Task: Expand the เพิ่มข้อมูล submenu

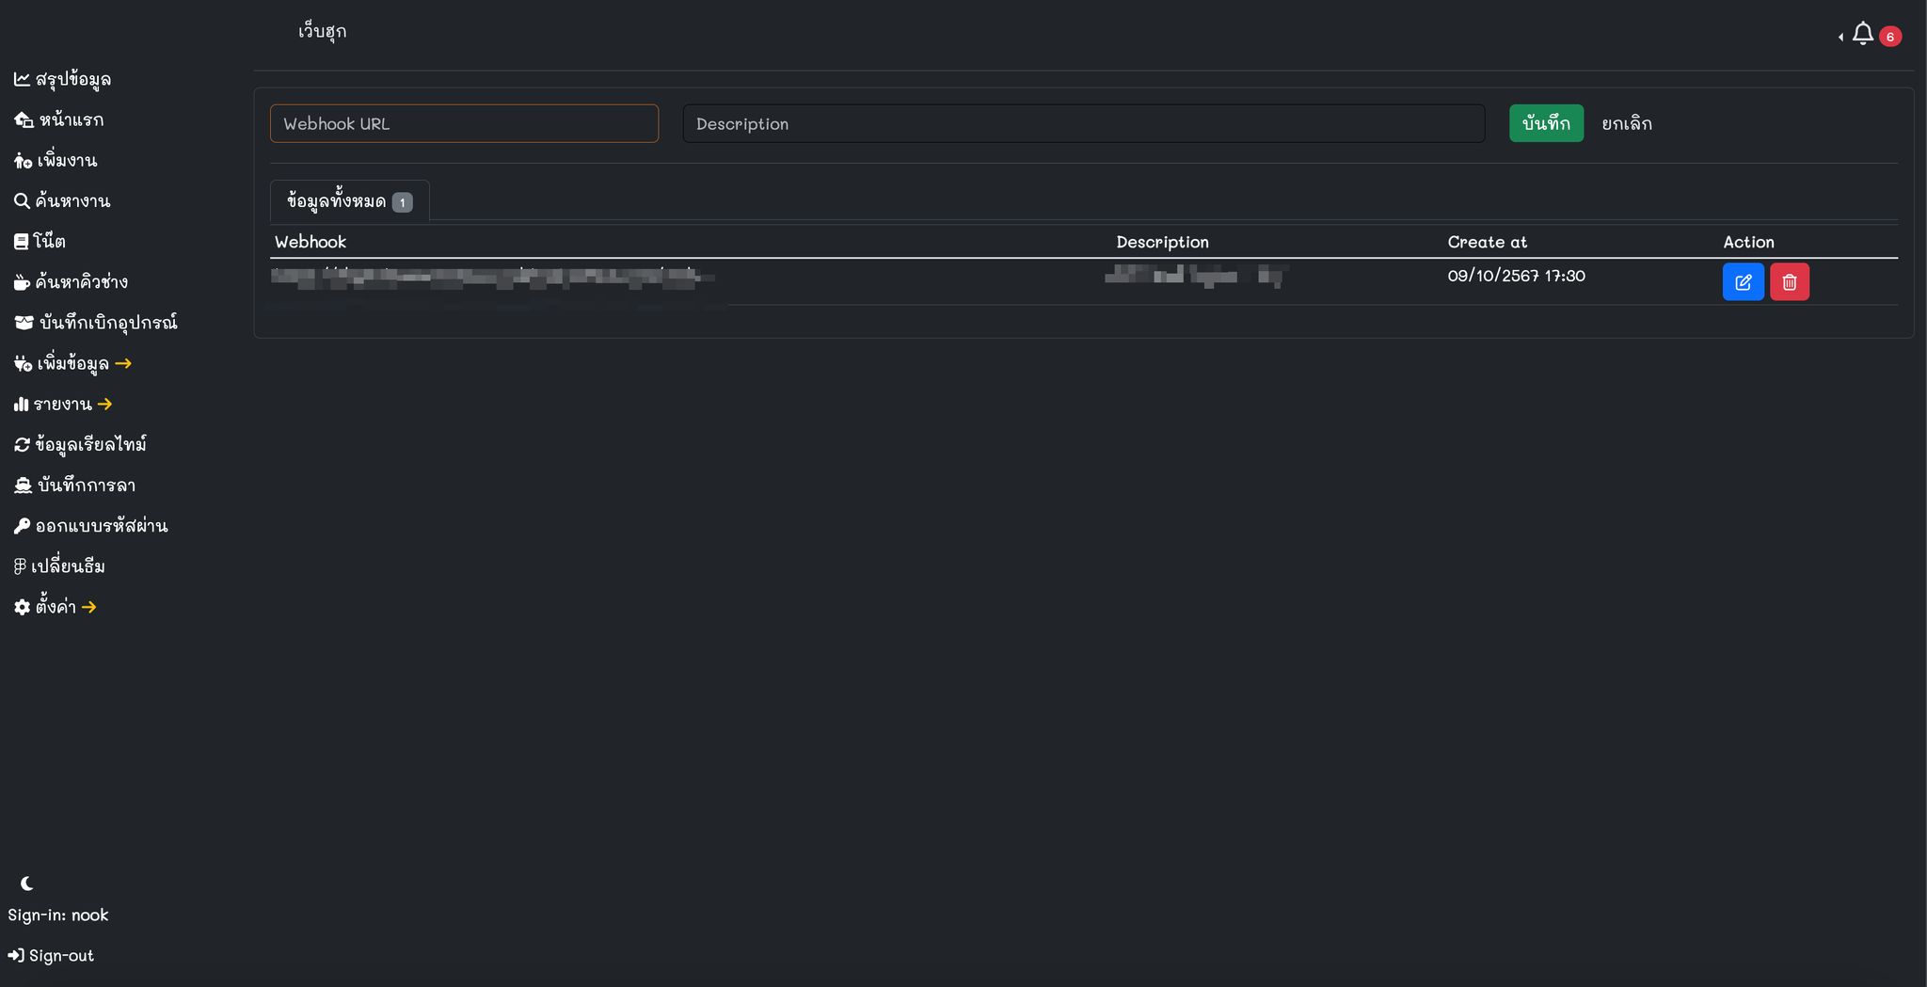Action: pyautogui.click(x=72, y=364)
